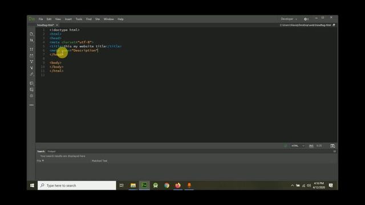Screen dimensions: 365x205
Task: Click the Remove Comment toolbar icon
Action: pos(31,89)
